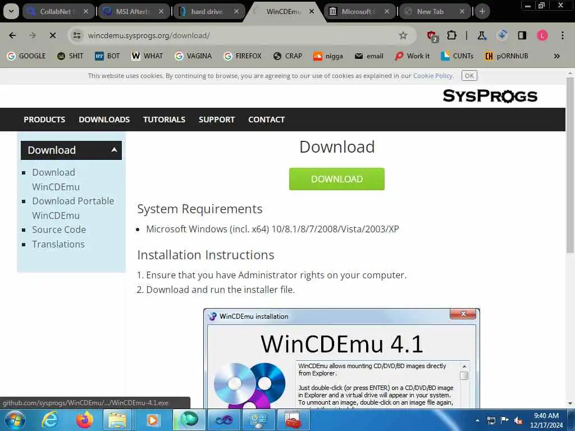Switch to the MSI Afterburner tab

[x=133, y=12]
